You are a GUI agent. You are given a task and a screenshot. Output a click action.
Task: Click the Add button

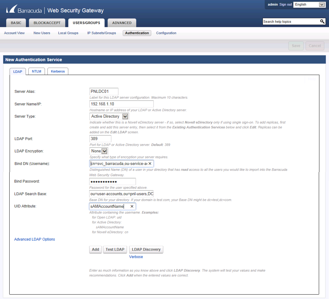tap(95, 250)
